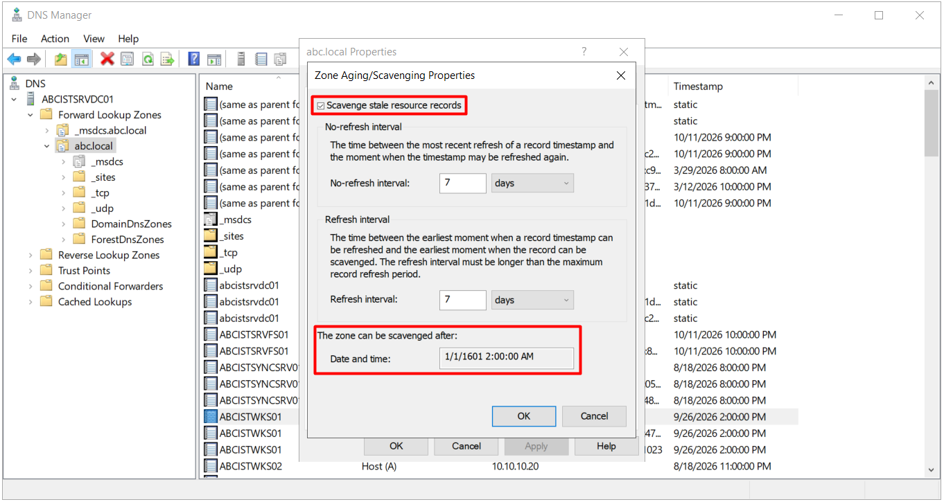The height and width of the screenshot is (502, 944).
Task: Open the Help menu
Action: (x=128, y=39)
